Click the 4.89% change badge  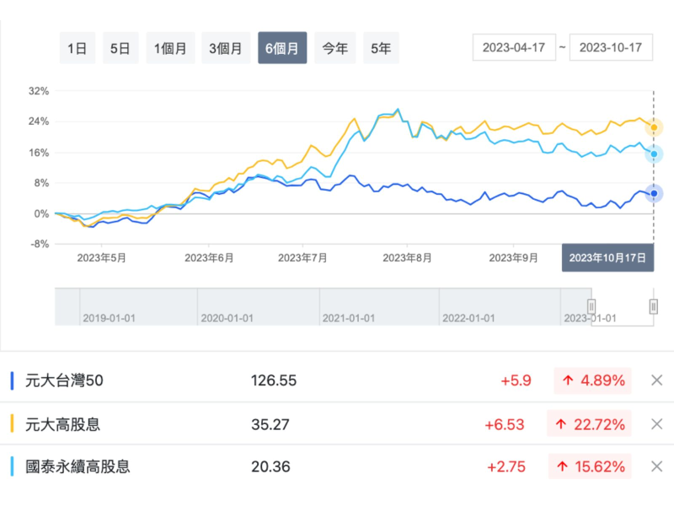click(591, 380)
